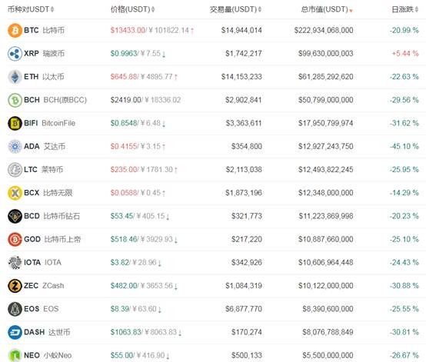Click the black BCD Bitcoin Diamond icon
The width and height of the screenshot is (426, 362).
tap(15, 216)
